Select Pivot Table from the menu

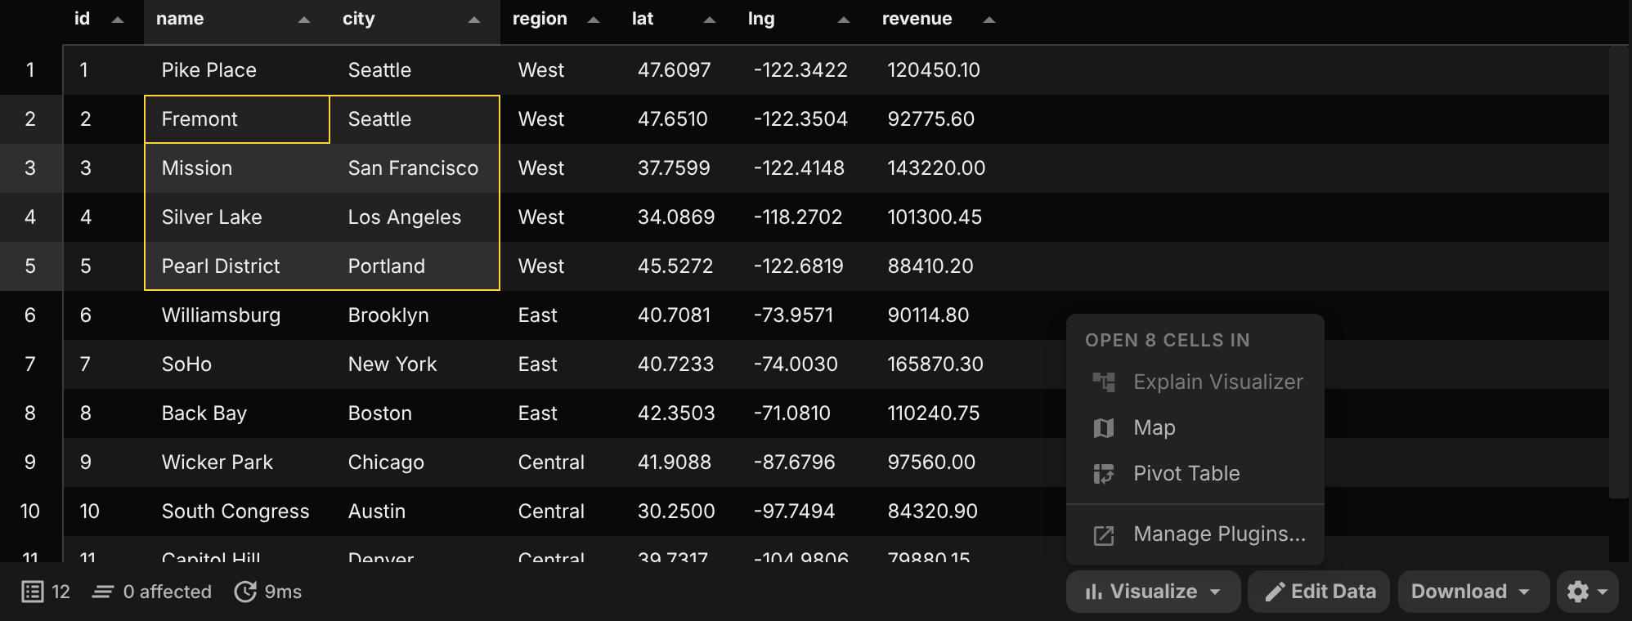[1195, 473]
